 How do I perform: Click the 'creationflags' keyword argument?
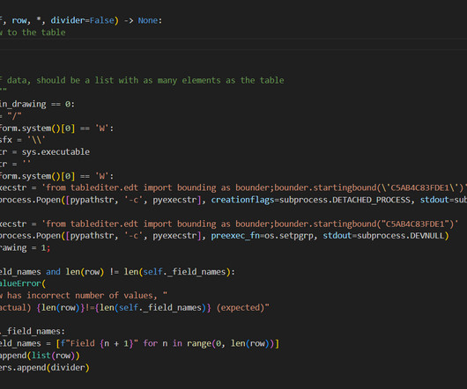[x=242, y=200]
